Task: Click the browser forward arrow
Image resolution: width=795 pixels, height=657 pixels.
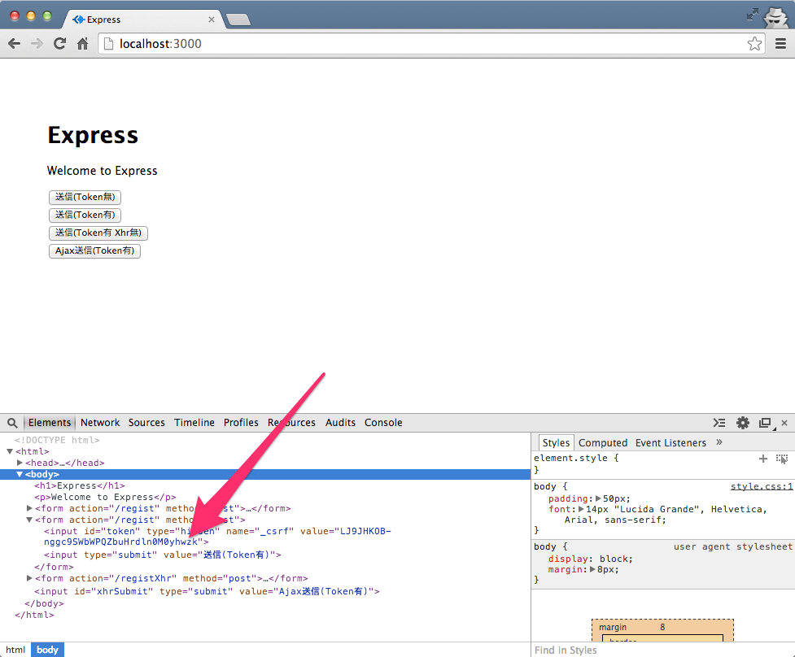Action: point(37,44)
